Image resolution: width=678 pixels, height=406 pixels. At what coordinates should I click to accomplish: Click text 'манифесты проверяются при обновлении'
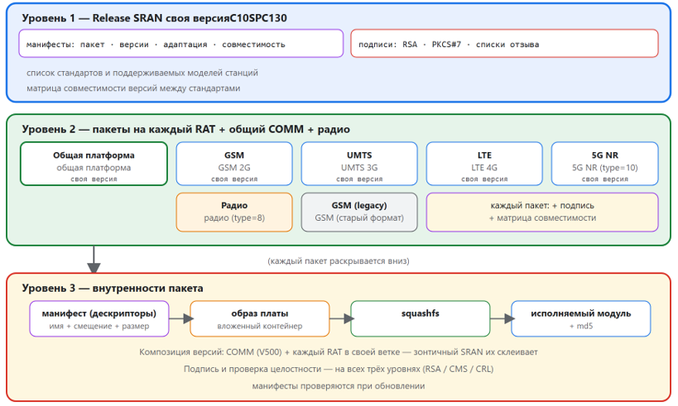(x=339, y=385)
